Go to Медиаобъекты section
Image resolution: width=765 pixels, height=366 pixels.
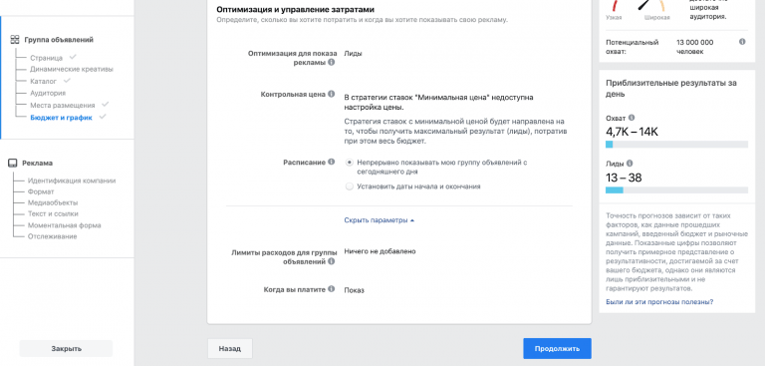53,202
